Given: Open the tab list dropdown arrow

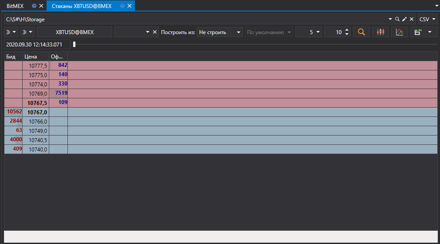Looking at the screenshot, I should 436,6.
